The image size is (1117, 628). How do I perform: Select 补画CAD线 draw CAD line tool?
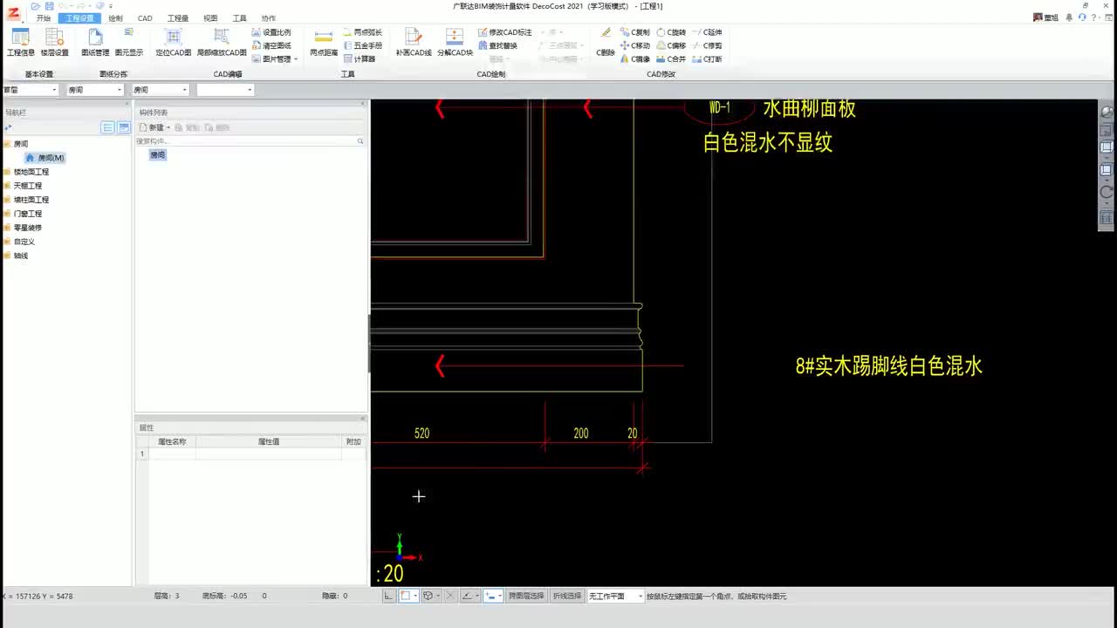[x=414, y=42]
